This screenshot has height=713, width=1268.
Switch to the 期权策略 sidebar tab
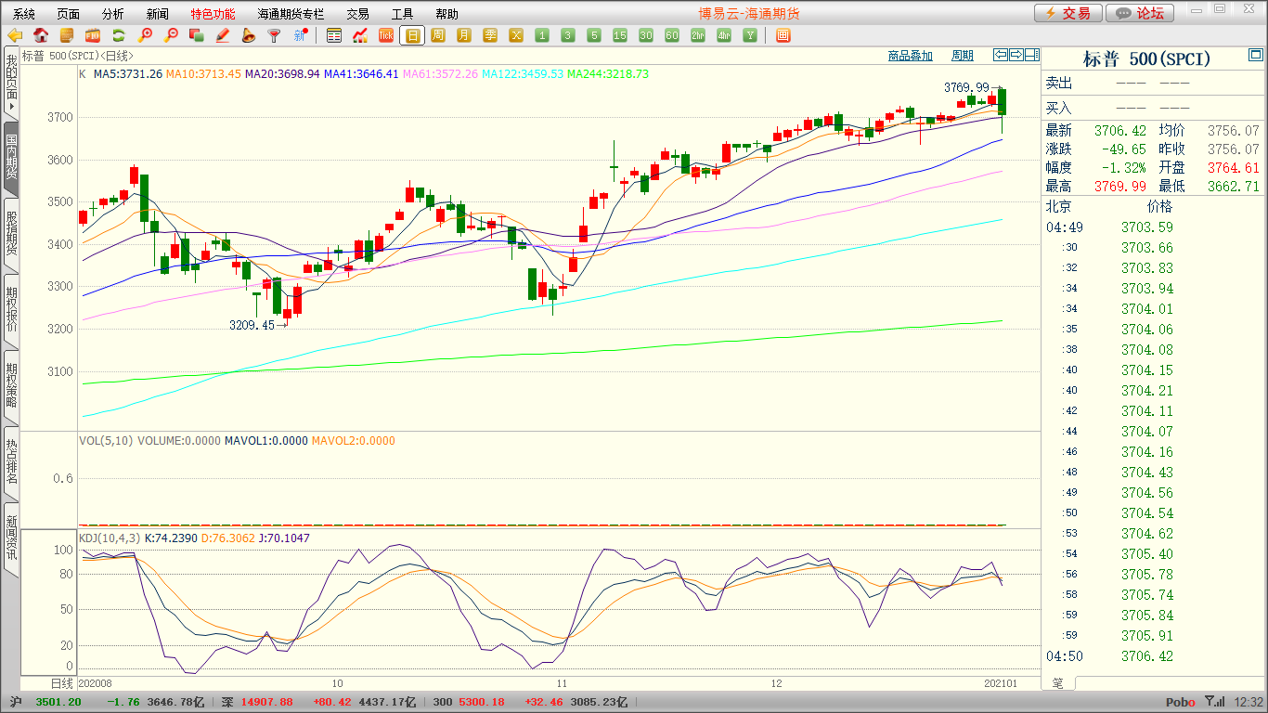tap(11, 386)
